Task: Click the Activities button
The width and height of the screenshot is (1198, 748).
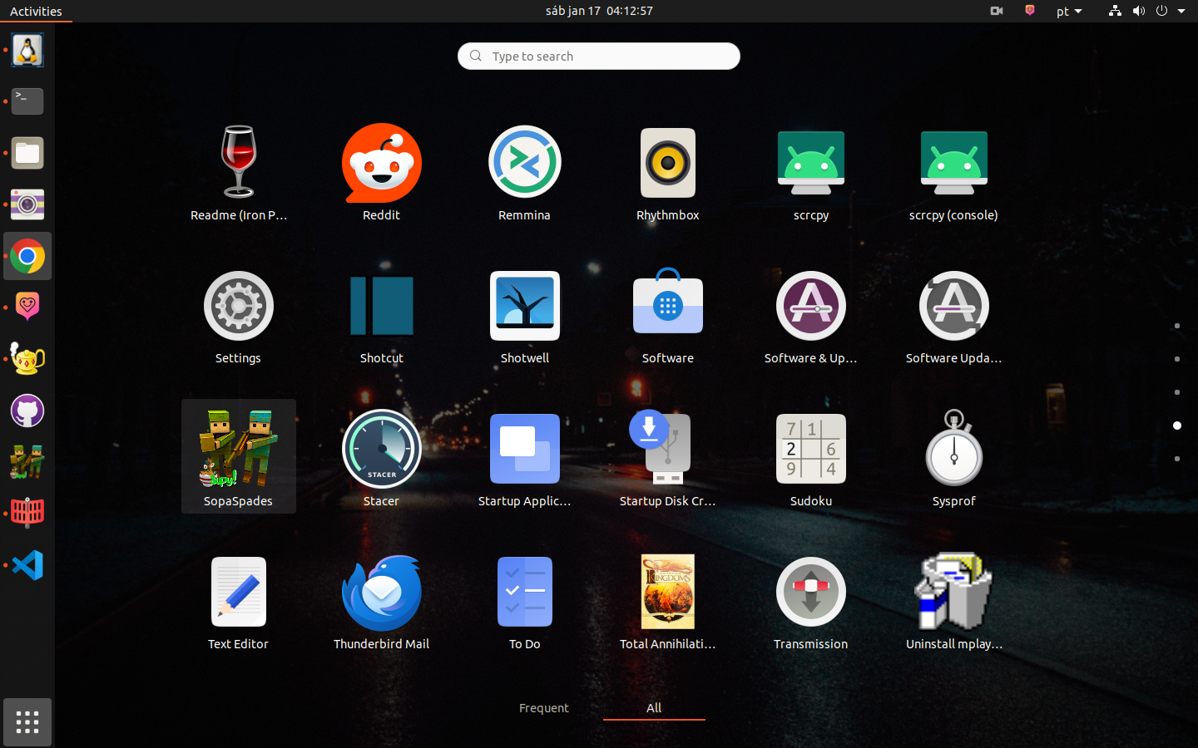Action: pyautogui.click(x=36, y=12)
